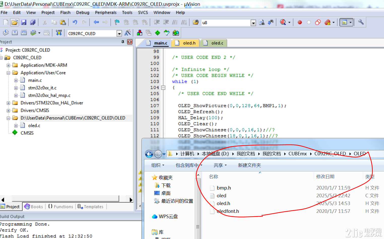The image size is (384, 239).
Task: Click the 新建文件夹 button in Explorer
Action: pyautogui.click(x=249, y=165)
